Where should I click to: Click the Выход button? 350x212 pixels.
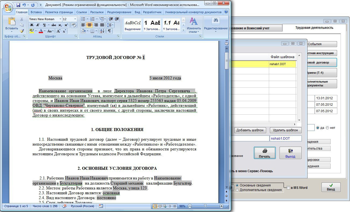[290, 153]
